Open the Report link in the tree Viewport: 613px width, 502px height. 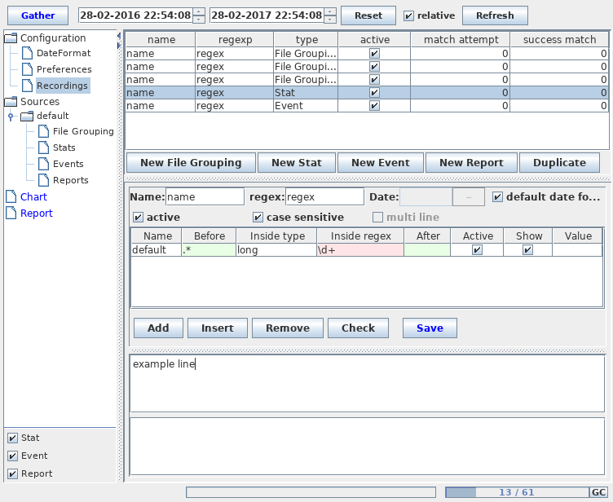37,213
